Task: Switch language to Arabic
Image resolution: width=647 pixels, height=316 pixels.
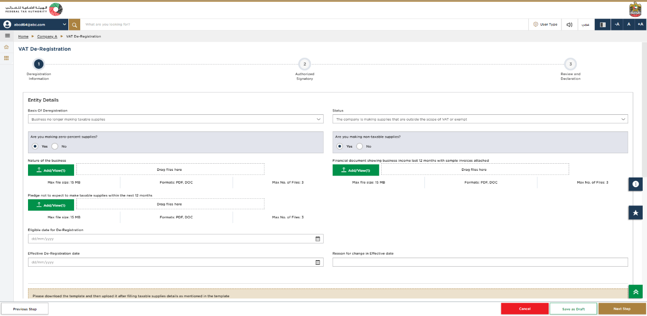Action: 586,24
